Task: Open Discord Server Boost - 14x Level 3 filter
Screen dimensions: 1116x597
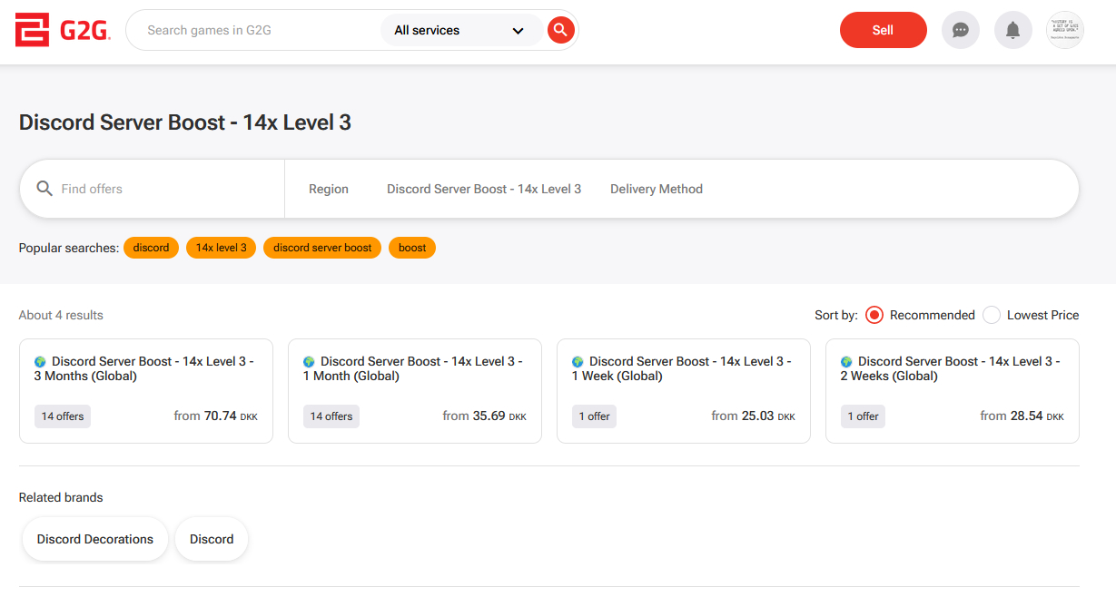Action: point(484,189)
